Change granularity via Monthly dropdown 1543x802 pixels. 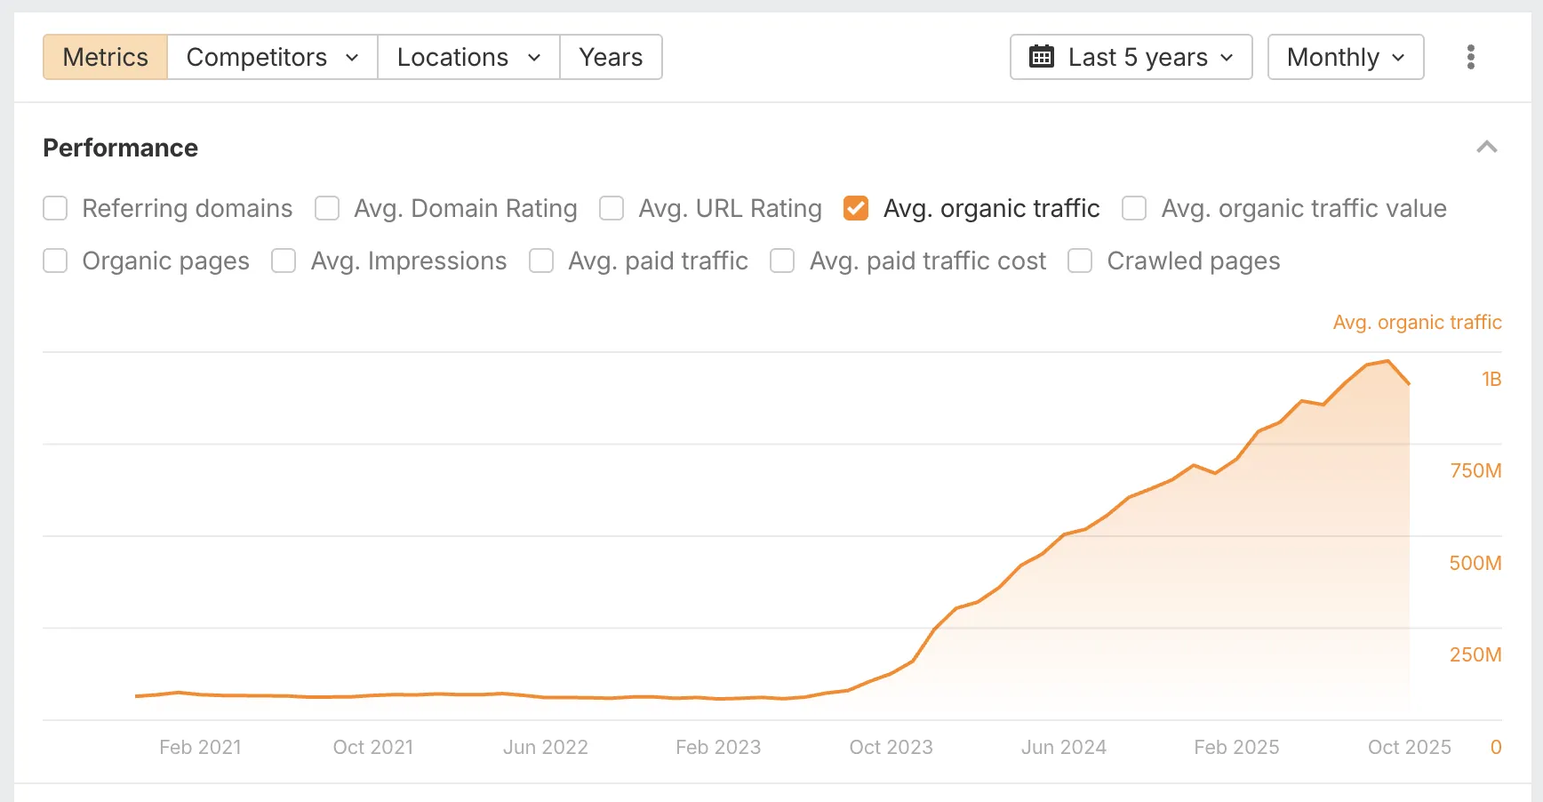pyautogui.click(x=1345, y=56)
